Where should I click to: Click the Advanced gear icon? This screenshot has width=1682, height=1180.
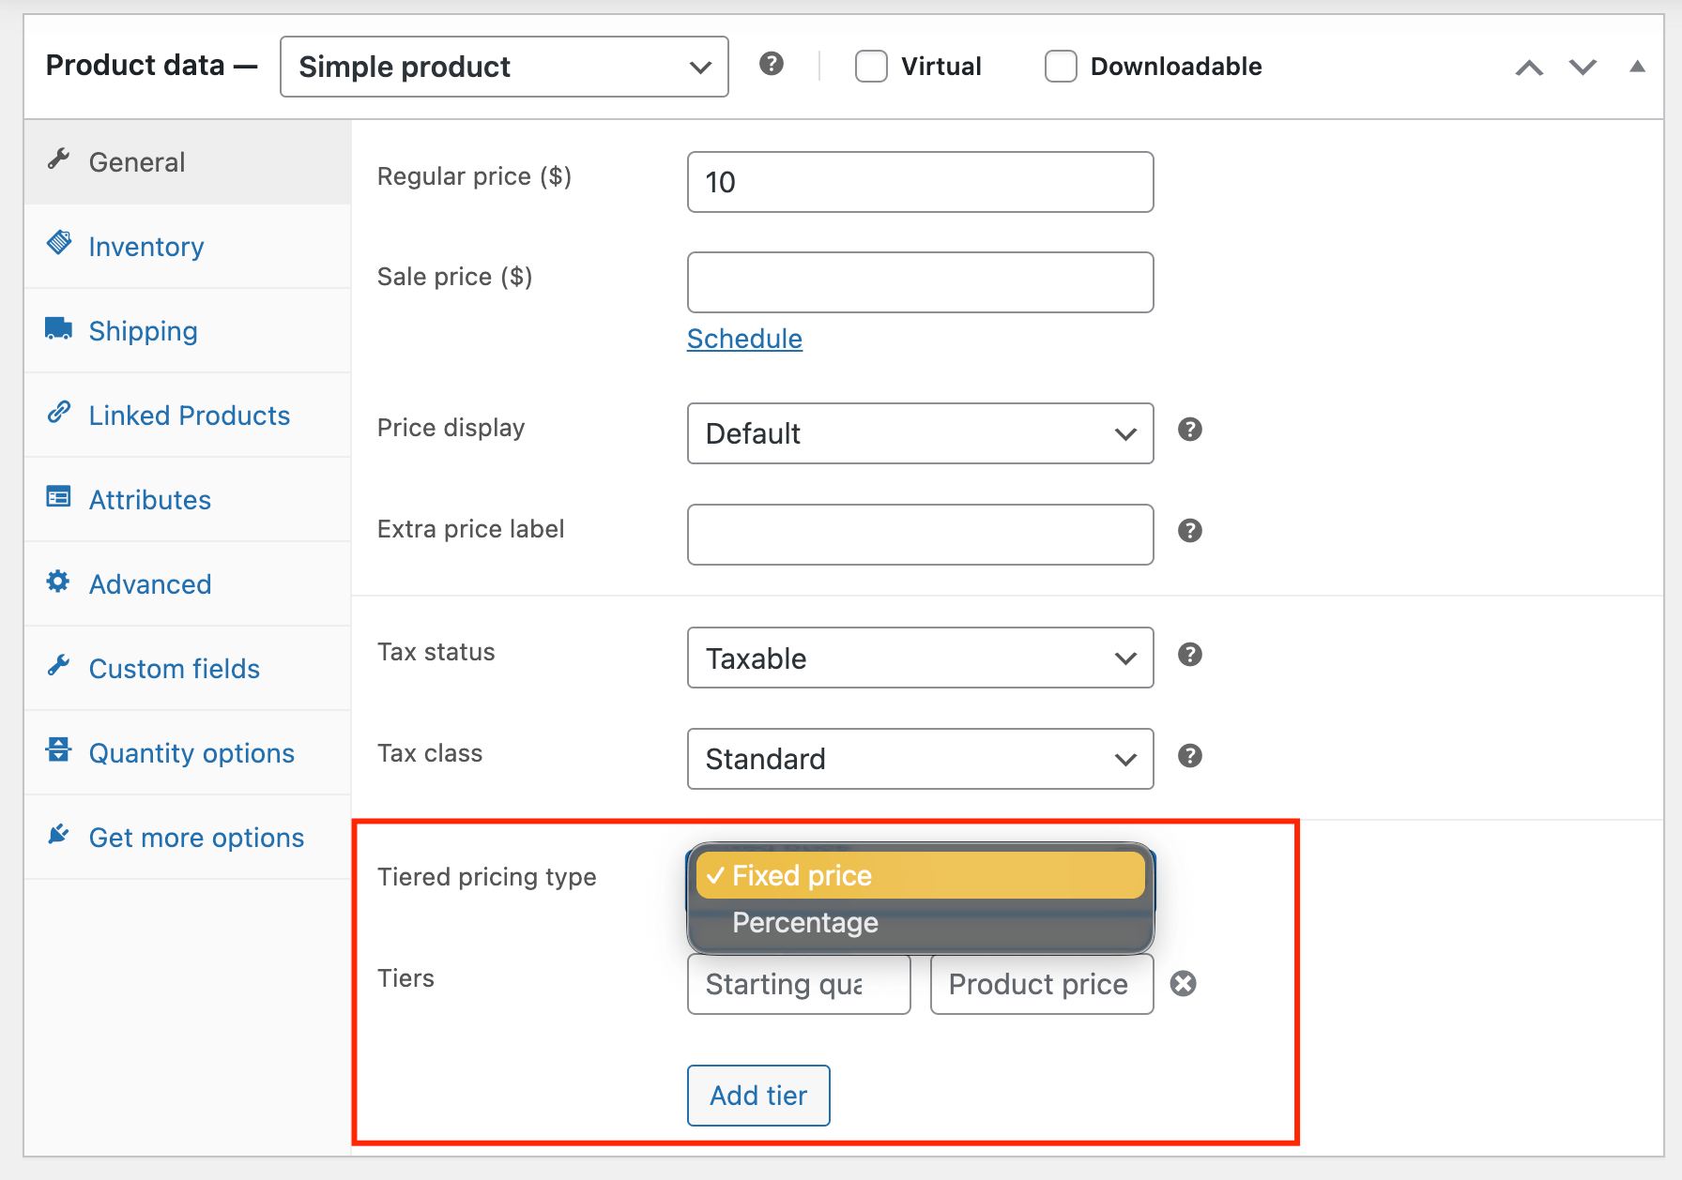pos(57,582)
